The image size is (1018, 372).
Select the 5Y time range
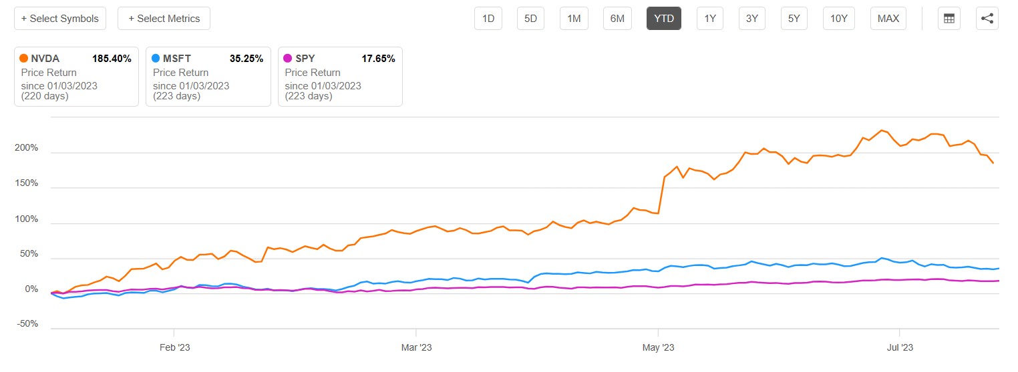(794, 19)
